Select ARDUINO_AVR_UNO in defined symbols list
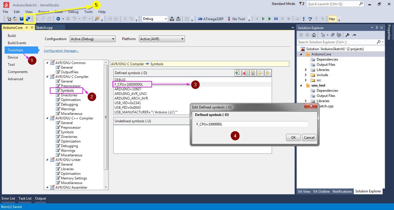Image resolution: width=394 pixels, height=210 pixels. (130, 93)
